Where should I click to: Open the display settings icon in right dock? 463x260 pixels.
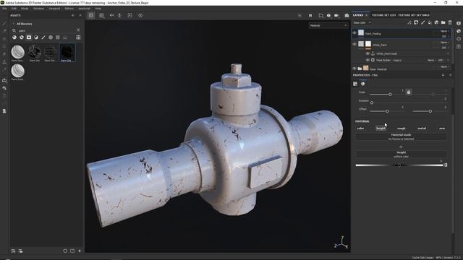pos(459,23)
